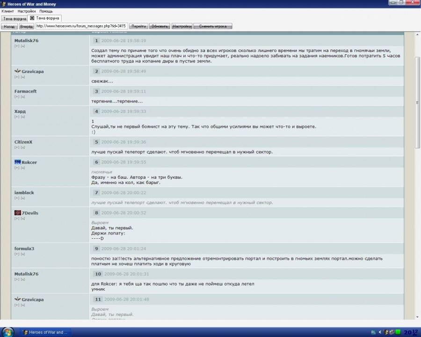Open iamblack's profile link

tap(24, 193)
